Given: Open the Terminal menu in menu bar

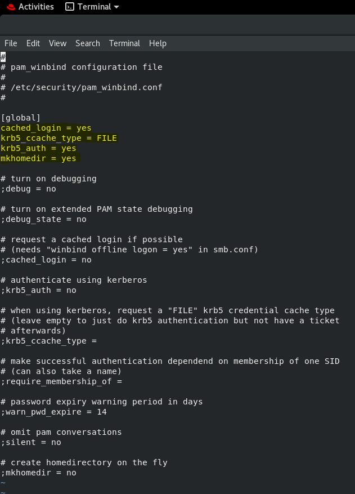Looking at the screenshot, I should 124,43.
